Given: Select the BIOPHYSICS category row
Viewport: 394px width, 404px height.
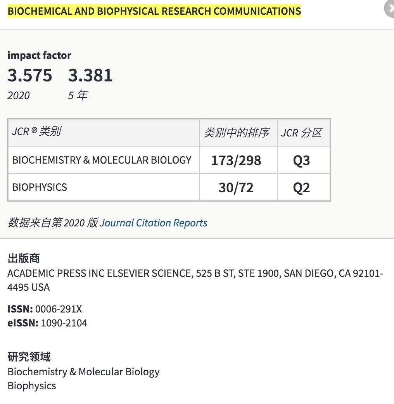Looking at the screenshot, I should pos(40,187).
